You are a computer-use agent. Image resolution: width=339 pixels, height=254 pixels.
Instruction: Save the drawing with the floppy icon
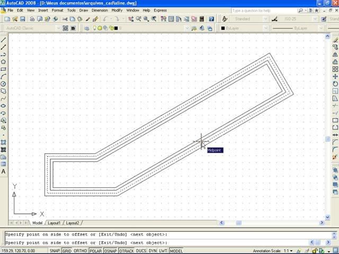(22, 19)
